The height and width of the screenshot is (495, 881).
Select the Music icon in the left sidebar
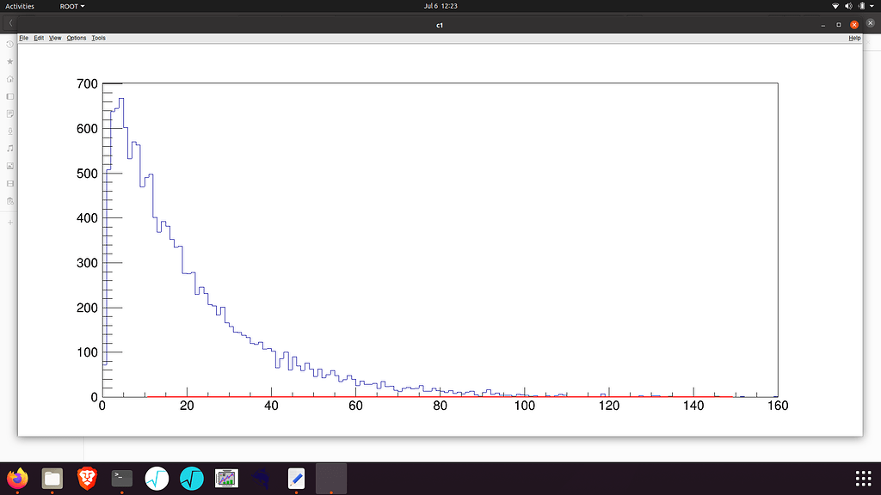click(x=9, y=149)
